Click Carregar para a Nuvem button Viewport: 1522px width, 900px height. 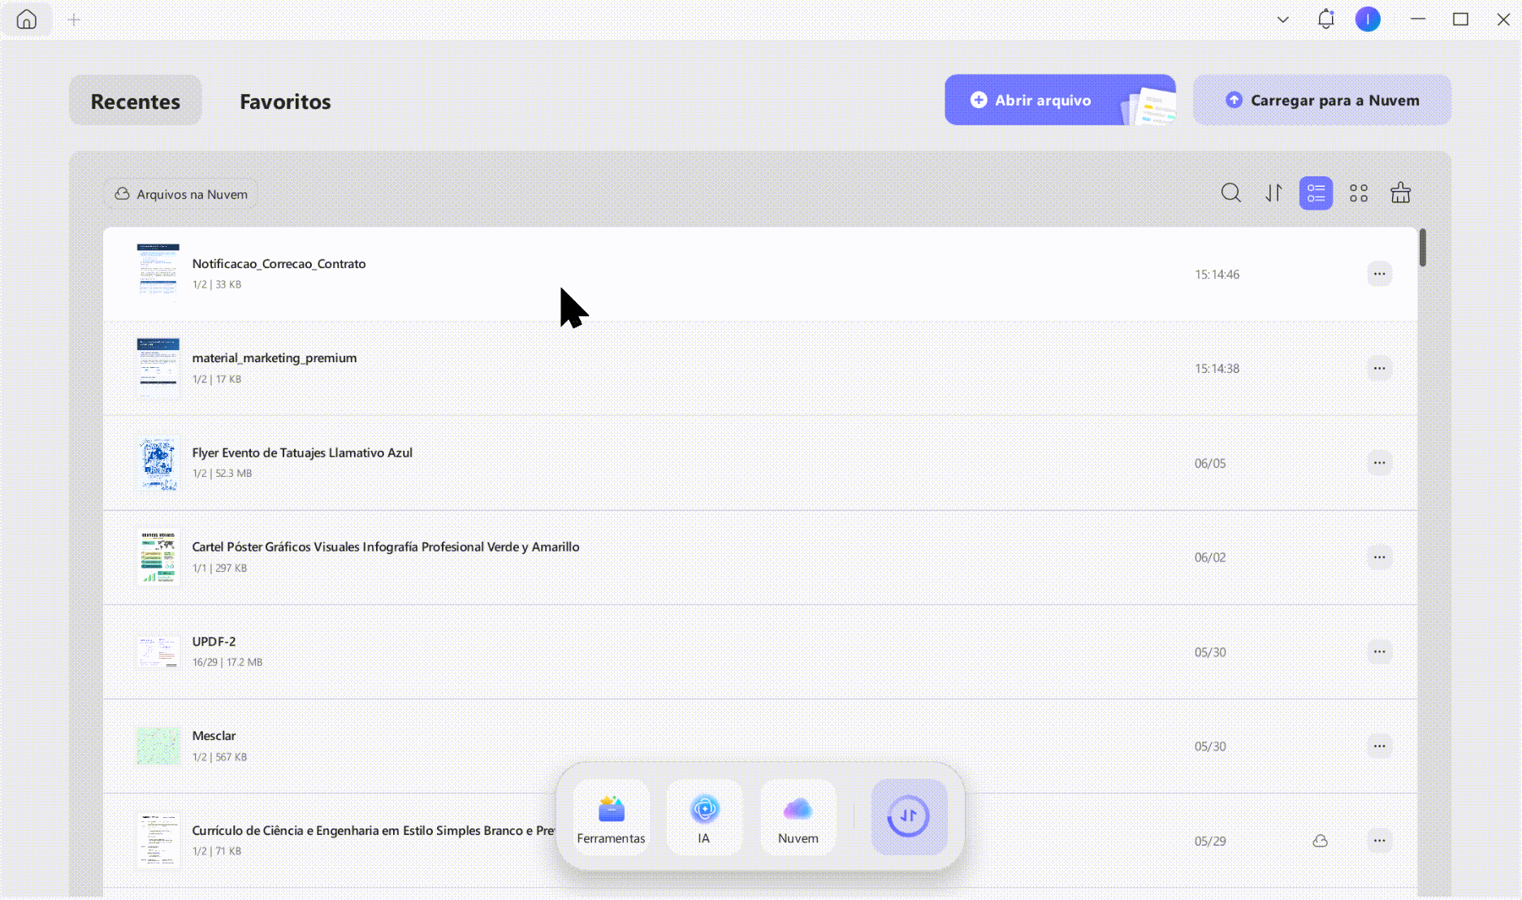pos(1322,100)
